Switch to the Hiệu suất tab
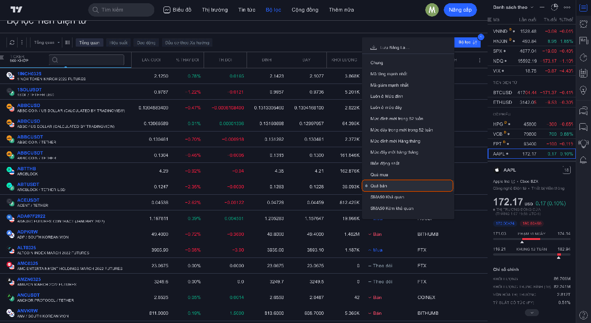 pos(118,42)
